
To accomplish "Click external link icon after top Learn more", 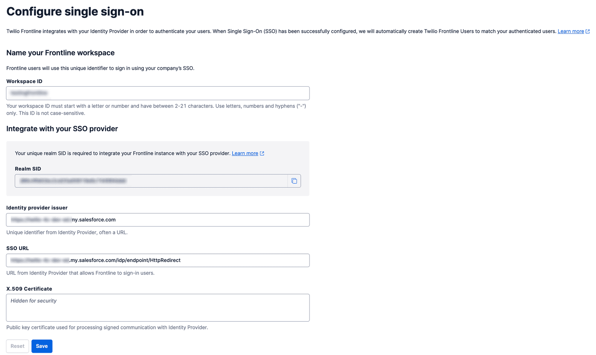I will [587, 31].
